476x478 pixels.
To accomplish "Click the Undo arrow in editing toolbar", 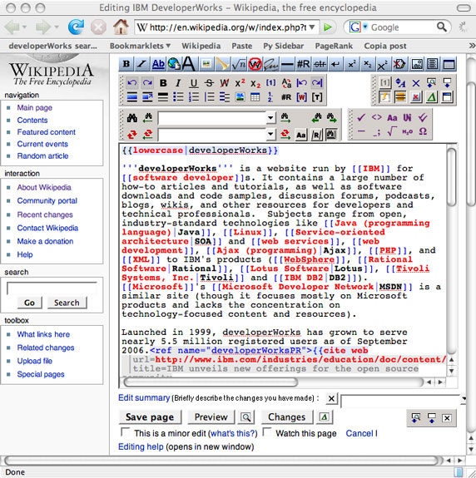I will click(132, 82).
